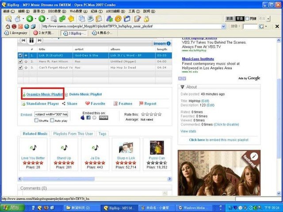The height and width of the screenshot is (212, 283).
Task: Uncheck the Can't Forget About You checkbox
Action: (x=20, y=68)
